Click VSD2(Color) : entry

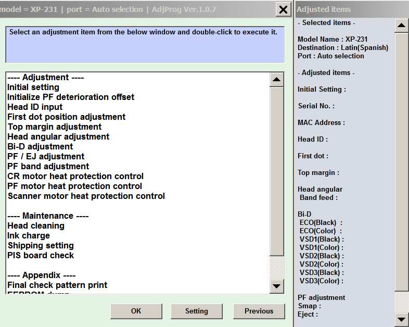pyautogui.click(x=322, y=265)
